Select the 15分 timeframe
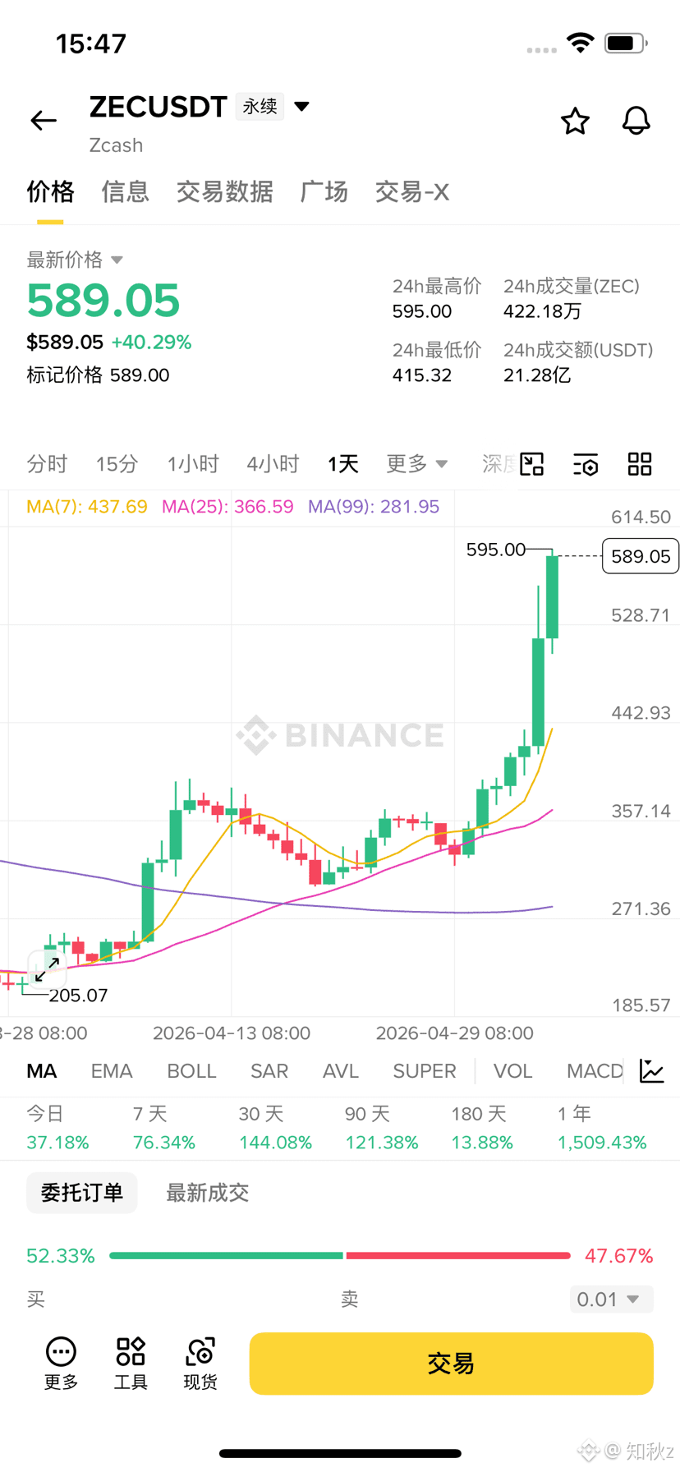The width and height of the screenshot is (680, 1472). click(117, 464)
